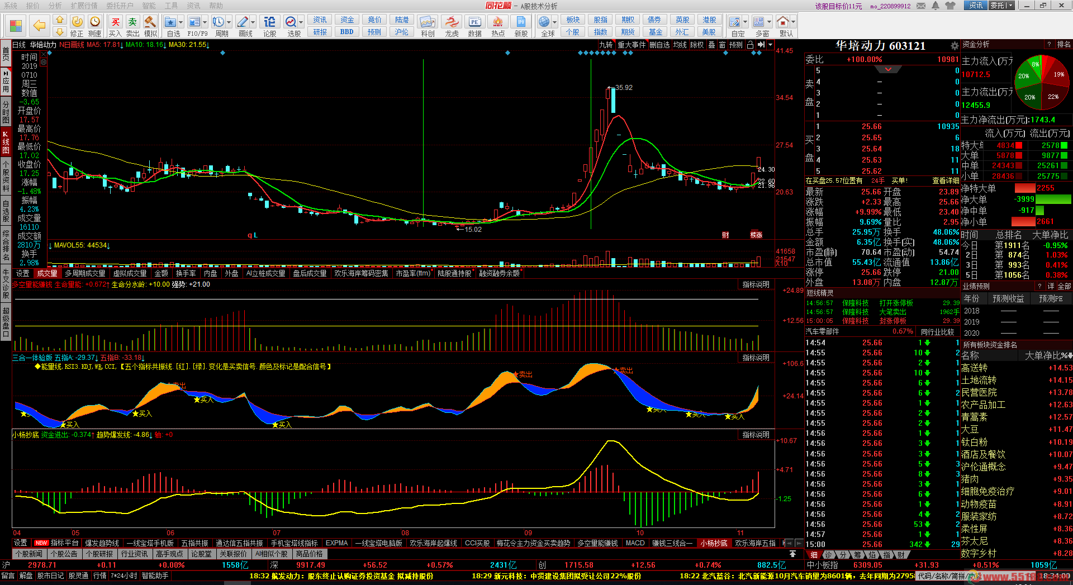Click the BBD toolbar button
Viewport: 1073px width, 585px height.
[x=346, y=32]
